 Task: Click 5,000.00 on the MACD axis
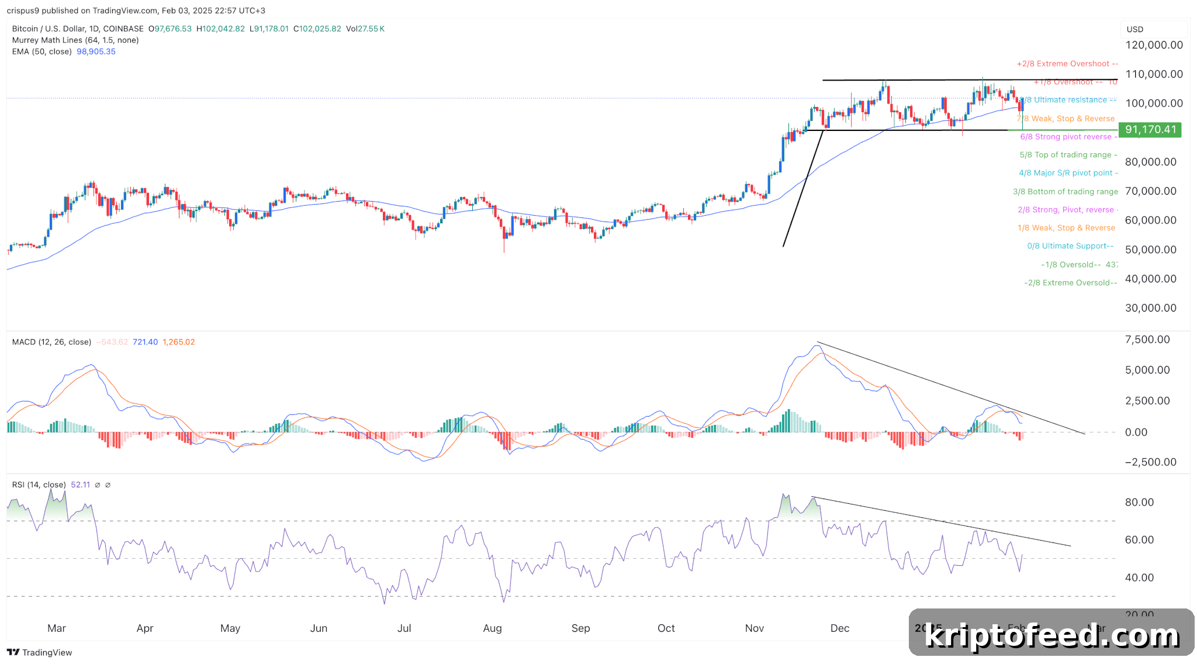click(x=1147, y=370)
